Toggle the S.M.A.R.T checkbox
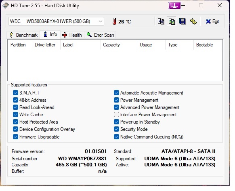Screen dimensions: 235x191 [15, 93]
